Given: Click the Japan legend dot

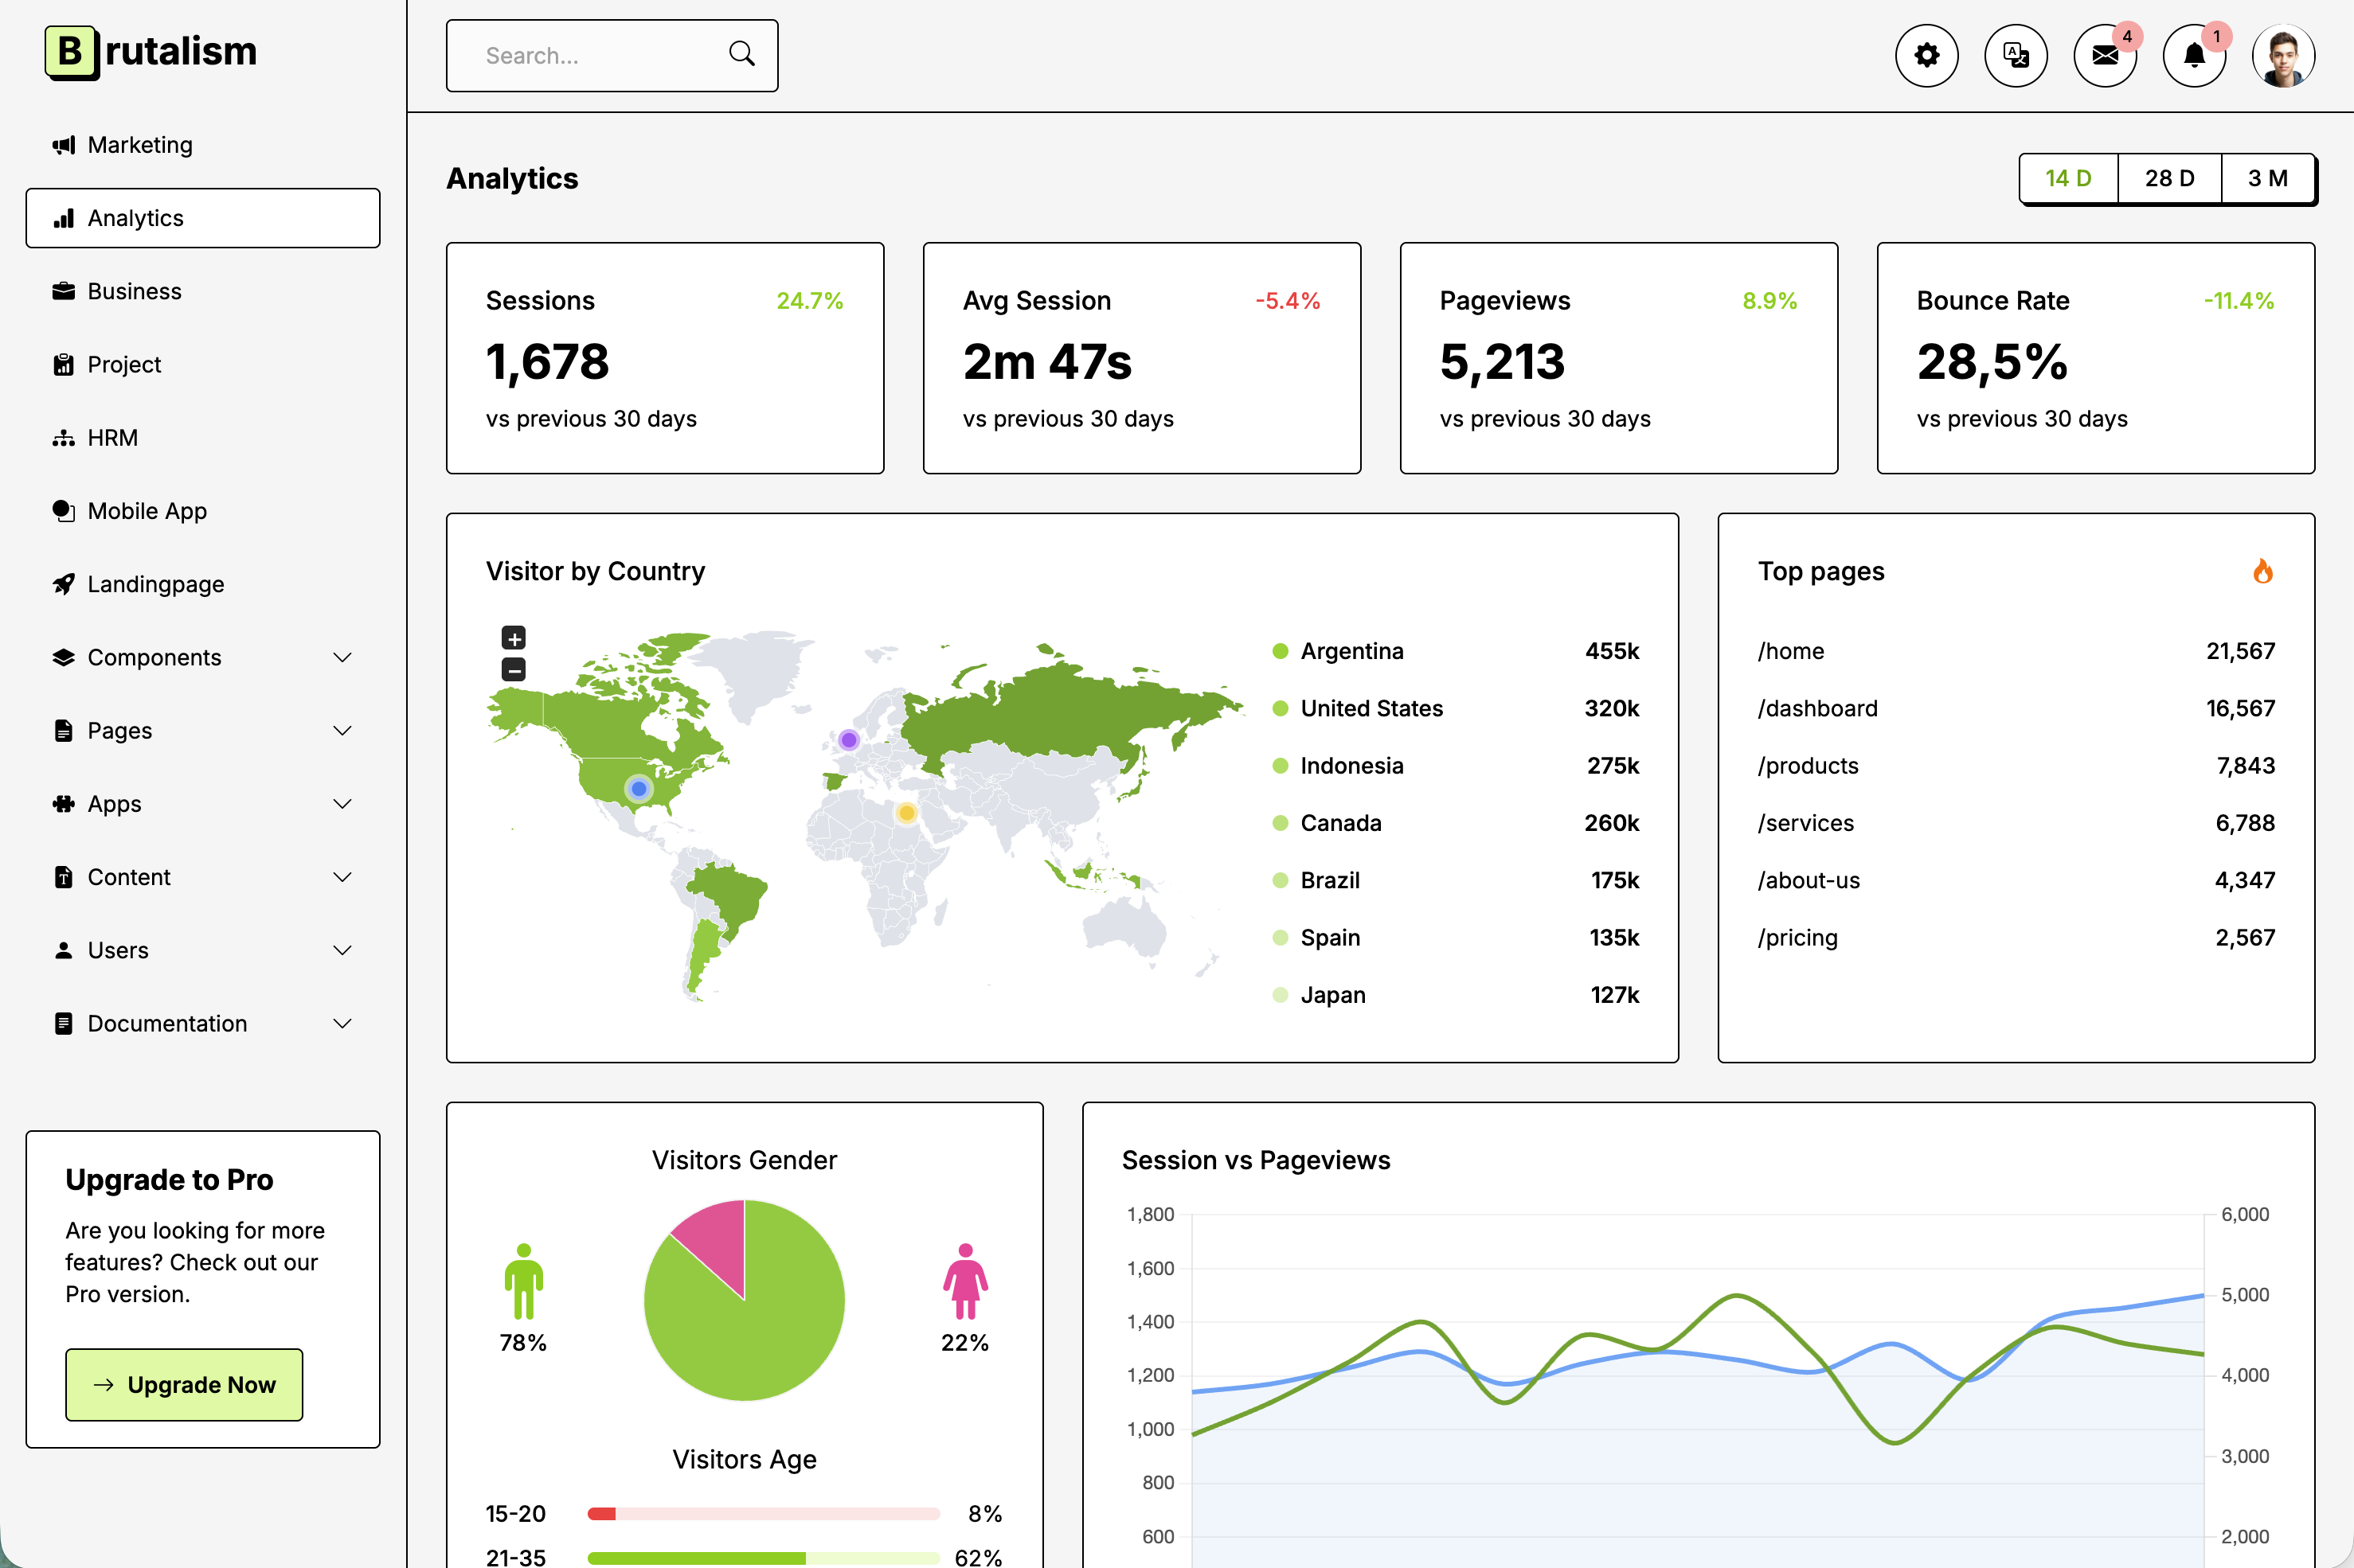Looking at the screenshot, I should pos(1280,995).
